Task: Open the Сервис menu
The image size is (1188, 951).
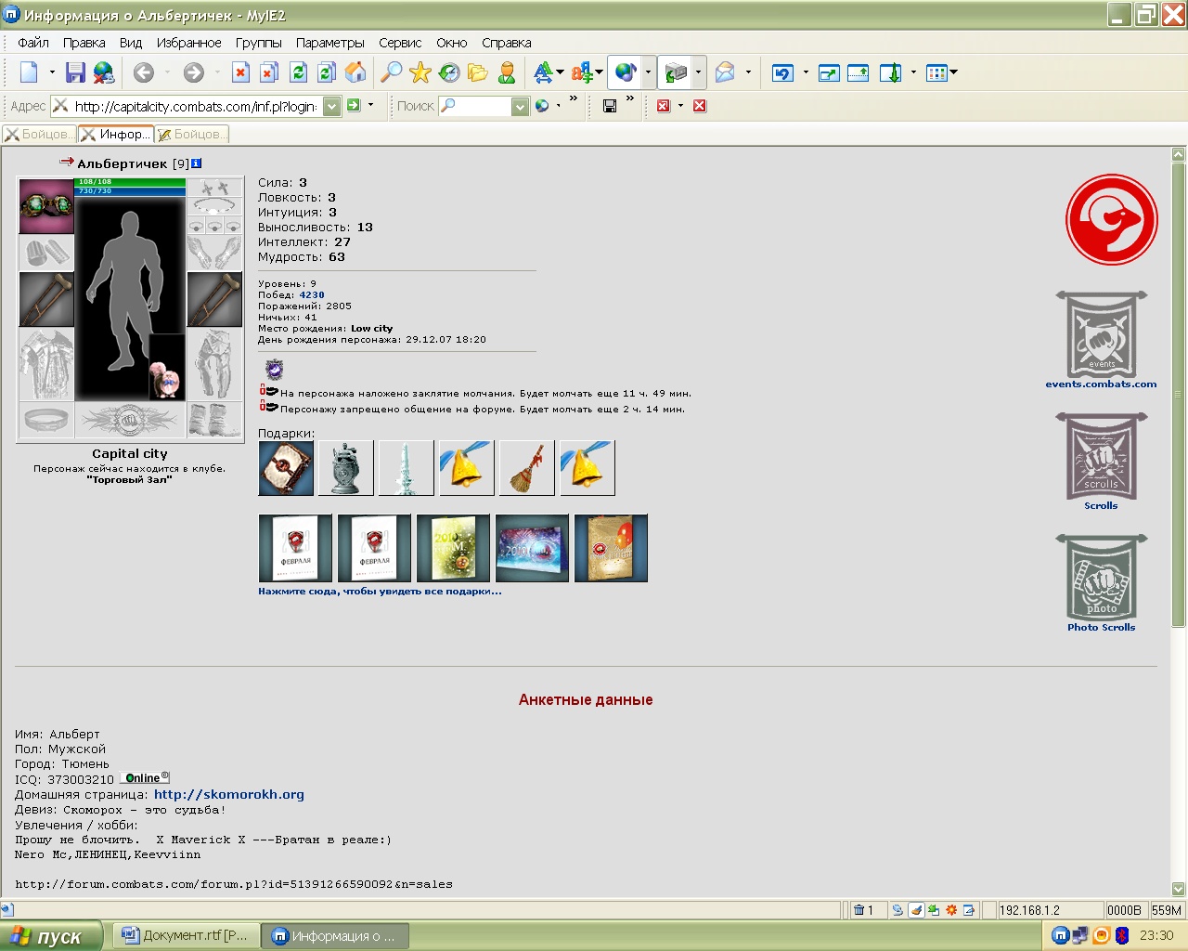Action: click(400, 43)
